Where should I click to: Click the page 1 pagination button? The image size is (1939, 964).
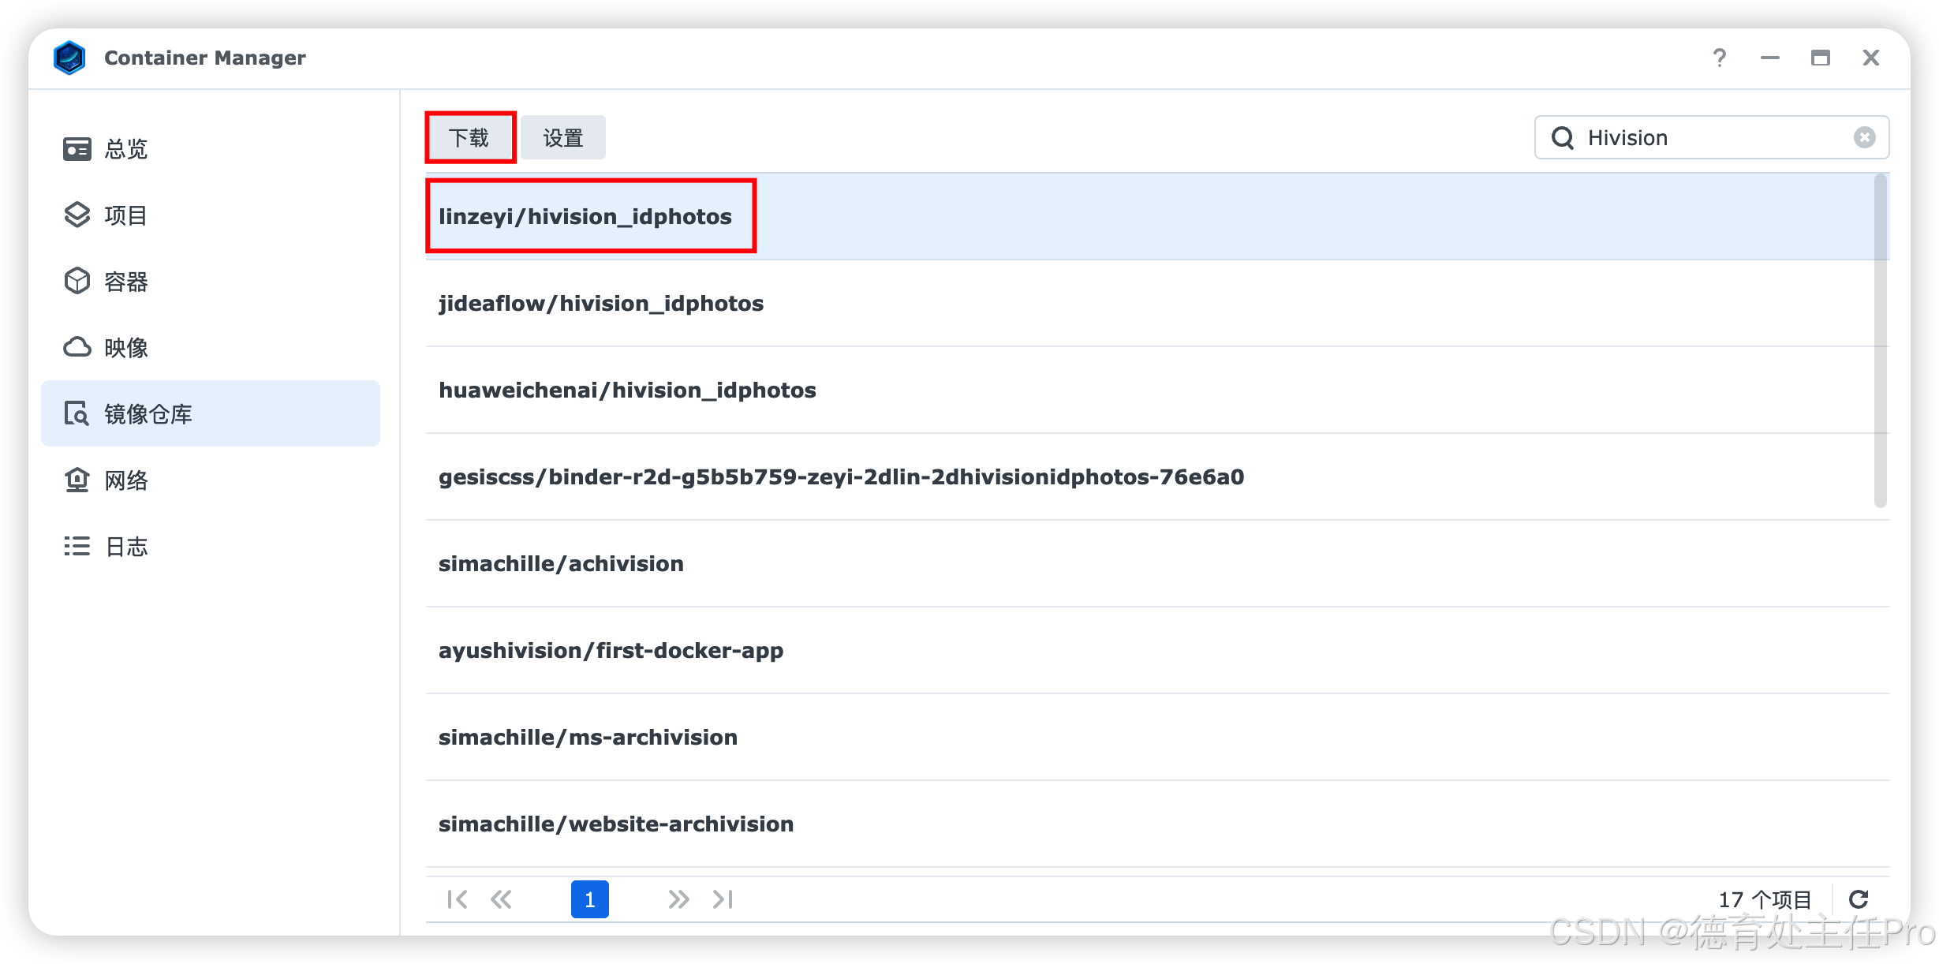(x=590, y=899)
